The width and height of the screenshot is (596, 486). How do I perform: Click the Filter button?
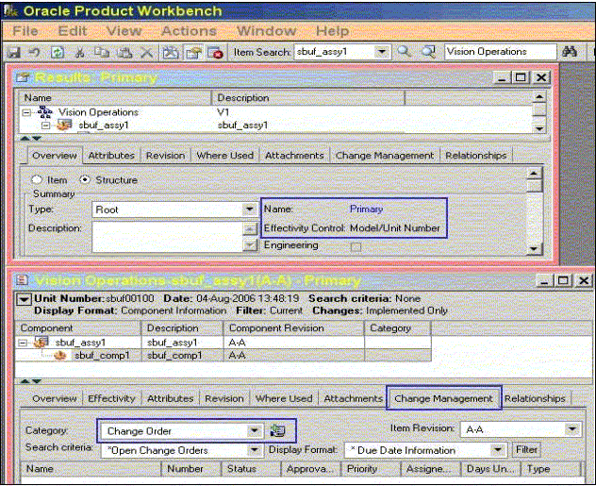pos(526,450)
